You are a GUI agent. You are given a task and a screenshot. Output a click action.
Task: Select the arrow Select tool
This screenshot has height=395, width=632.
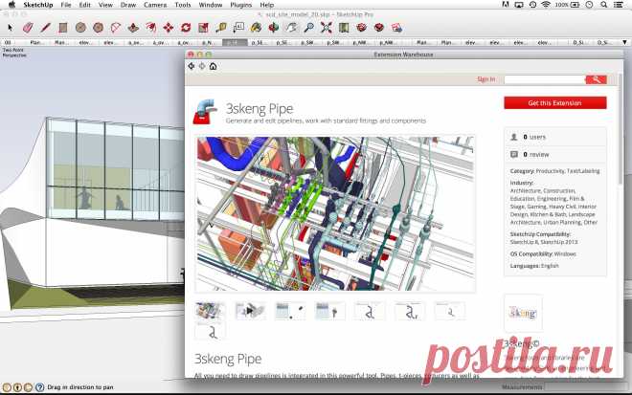[11, 28]
